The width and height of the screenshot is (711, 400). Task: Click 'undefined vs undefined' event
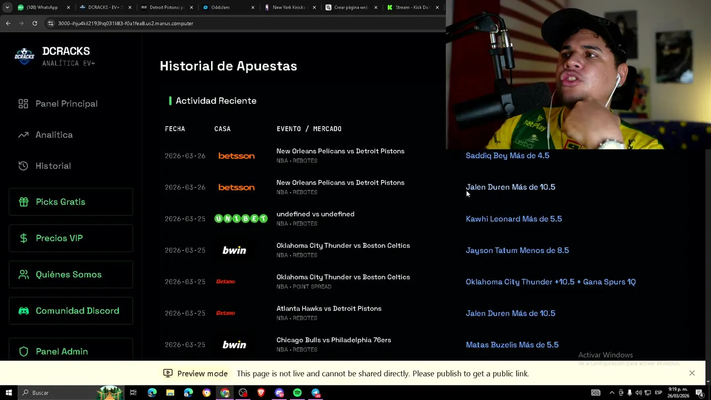tap(316, 214)
